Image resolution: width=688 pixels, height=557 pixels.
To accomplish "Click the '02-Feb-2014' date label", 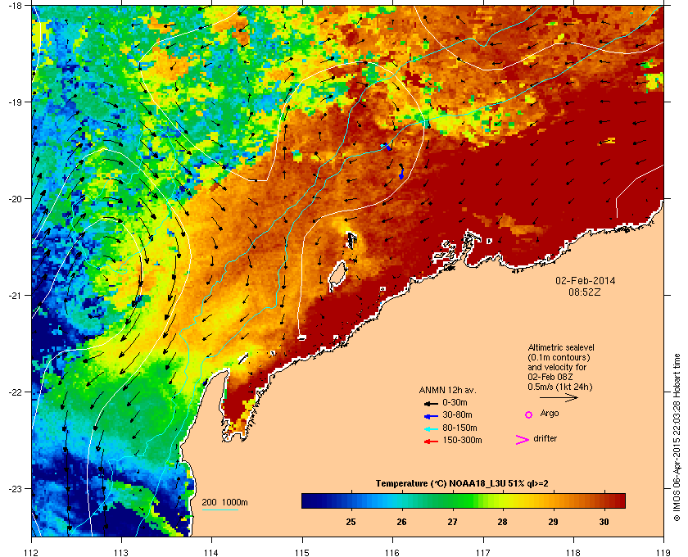I will point(585,281).
